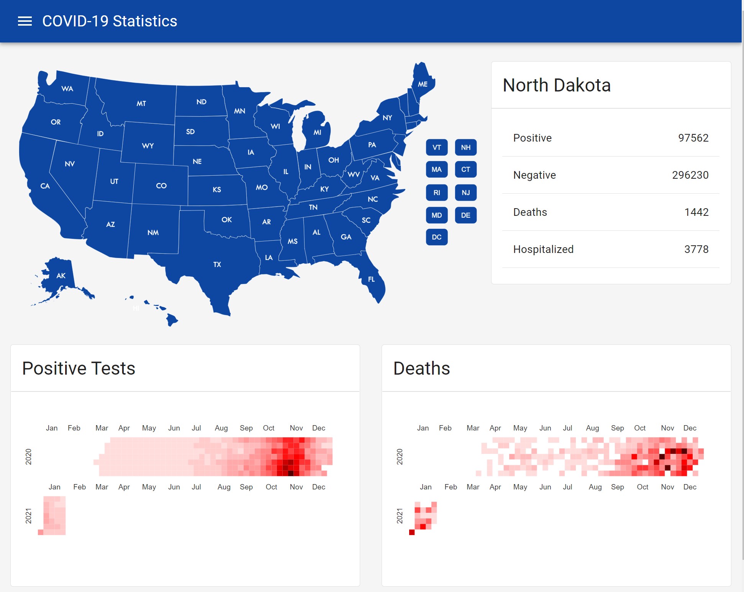744x592 pixels.
Task: Click the MD state button
Action: [x=436, y=215]
